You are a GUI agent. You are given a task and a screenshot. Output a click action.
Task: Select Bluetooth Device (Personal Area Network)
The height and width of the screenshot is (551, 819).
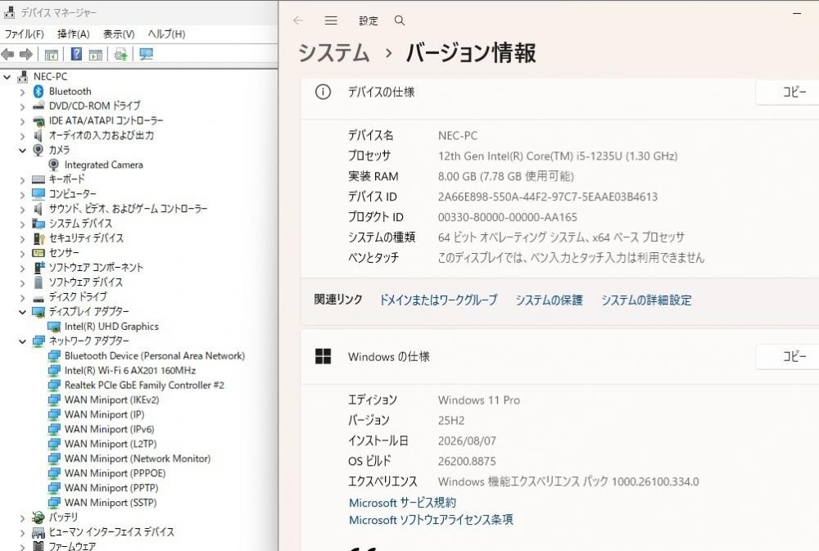pyautogui.click(x=155, y=355)
